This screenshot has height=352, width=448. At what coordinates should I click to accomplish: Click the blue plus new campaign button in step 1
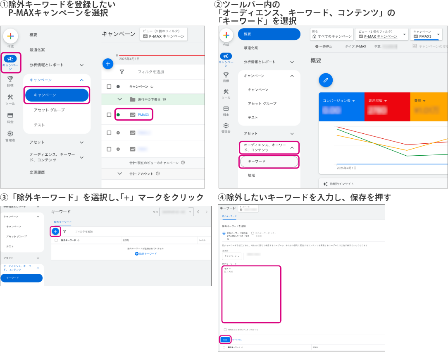tap(108, 63)
